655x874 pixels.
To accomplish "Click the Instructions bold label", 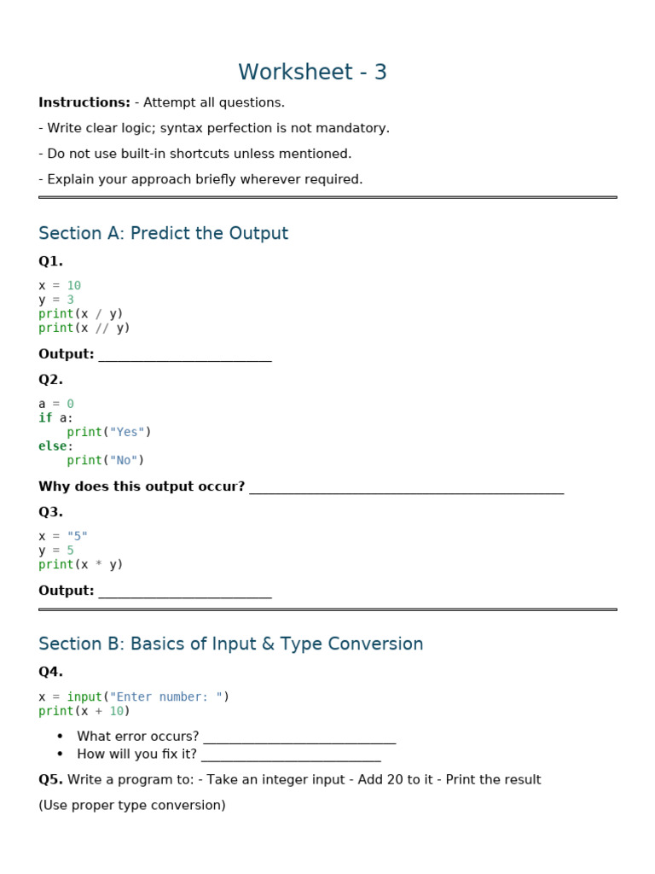I will tap(84, 102).
